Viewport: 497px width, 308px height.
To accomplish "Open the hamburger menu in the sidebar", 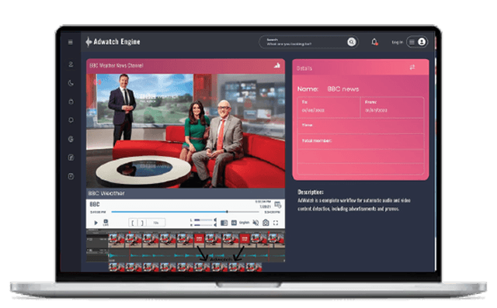I will 71,42.
